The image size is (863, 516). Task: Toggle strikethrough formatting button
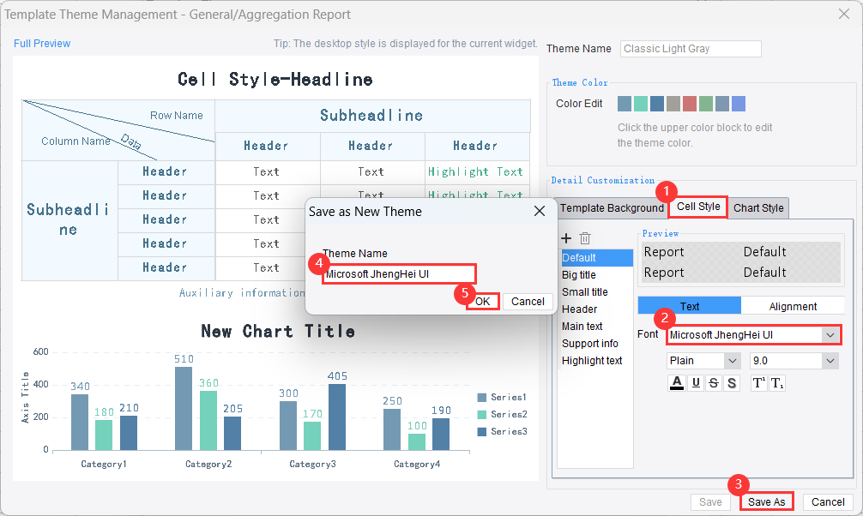[x=714, y=383]
